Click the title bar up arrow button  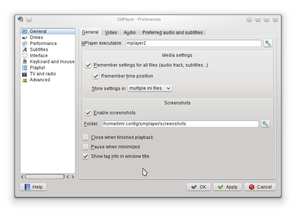(x=266, y=19)
